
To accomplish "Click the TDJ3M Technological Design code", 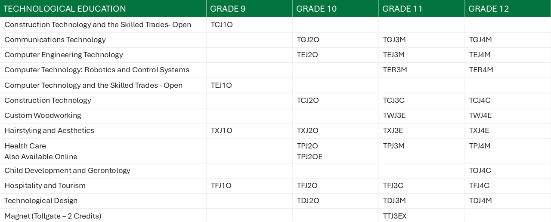I will pyautogui.click(x=394, y=200).
